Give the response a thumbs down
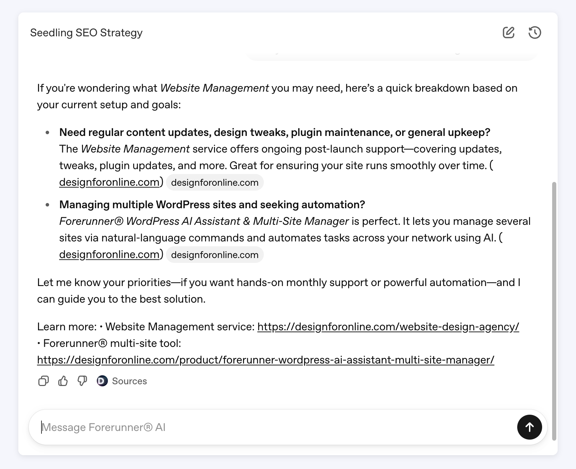 (x=82, y=381)
